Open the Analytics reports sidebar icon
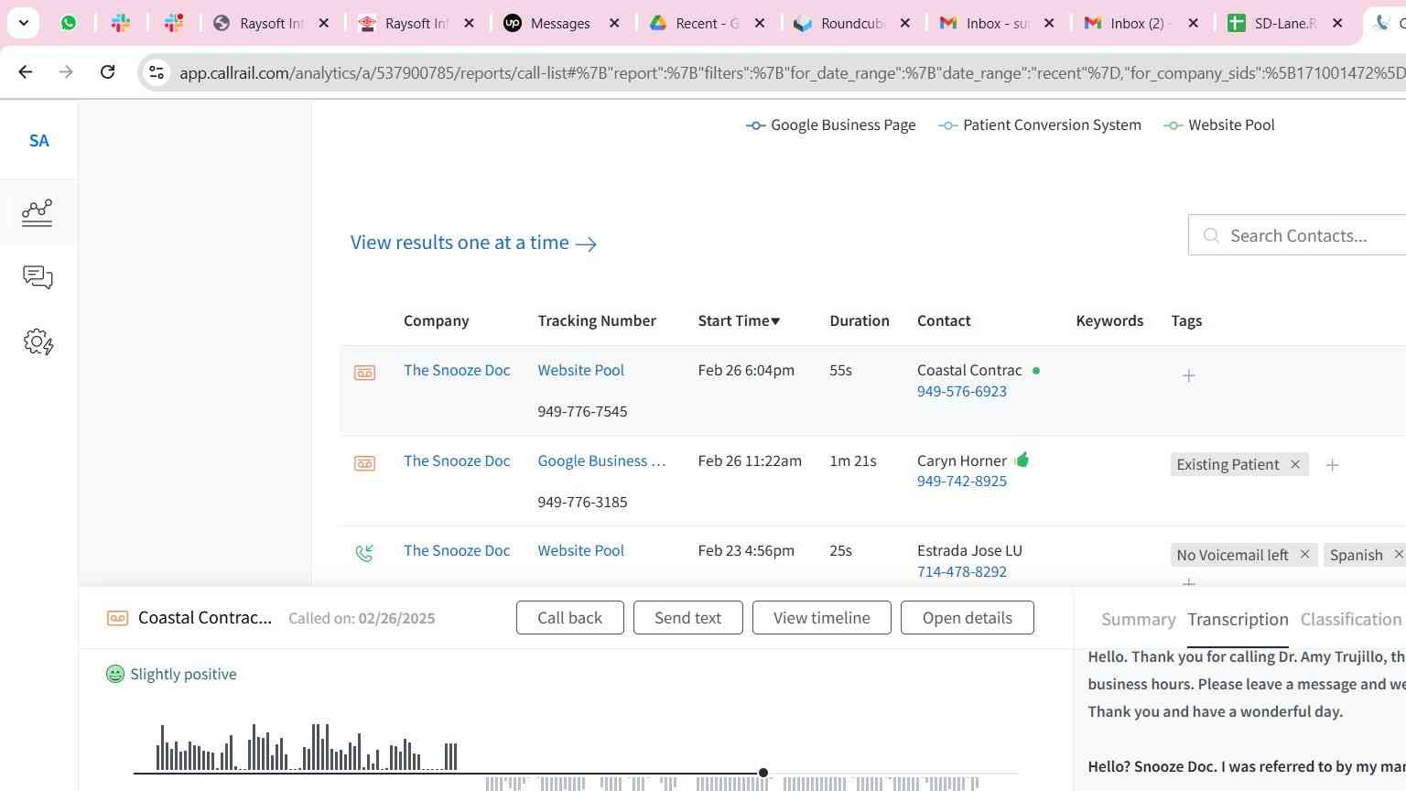 click(x=38, y=212)
